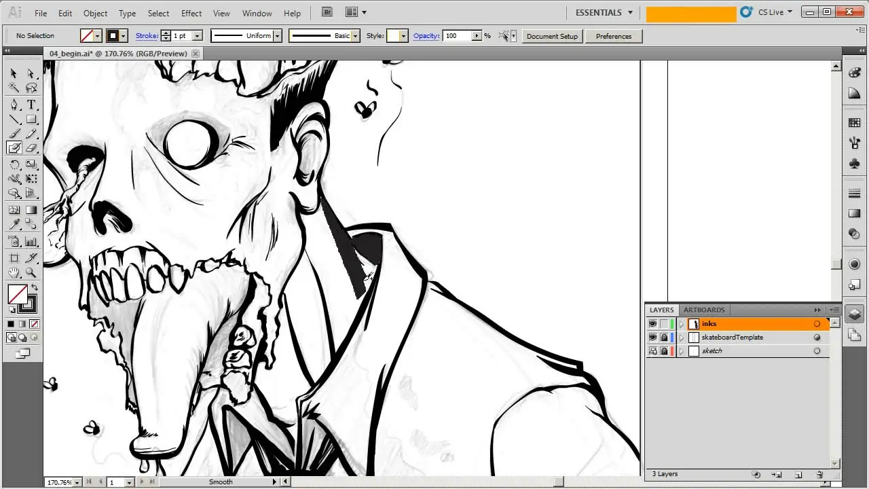The height and width of the screenshot is (489, 869).
Task: Switch to the ARTBOARDS tab
Action: coord(704,310)
